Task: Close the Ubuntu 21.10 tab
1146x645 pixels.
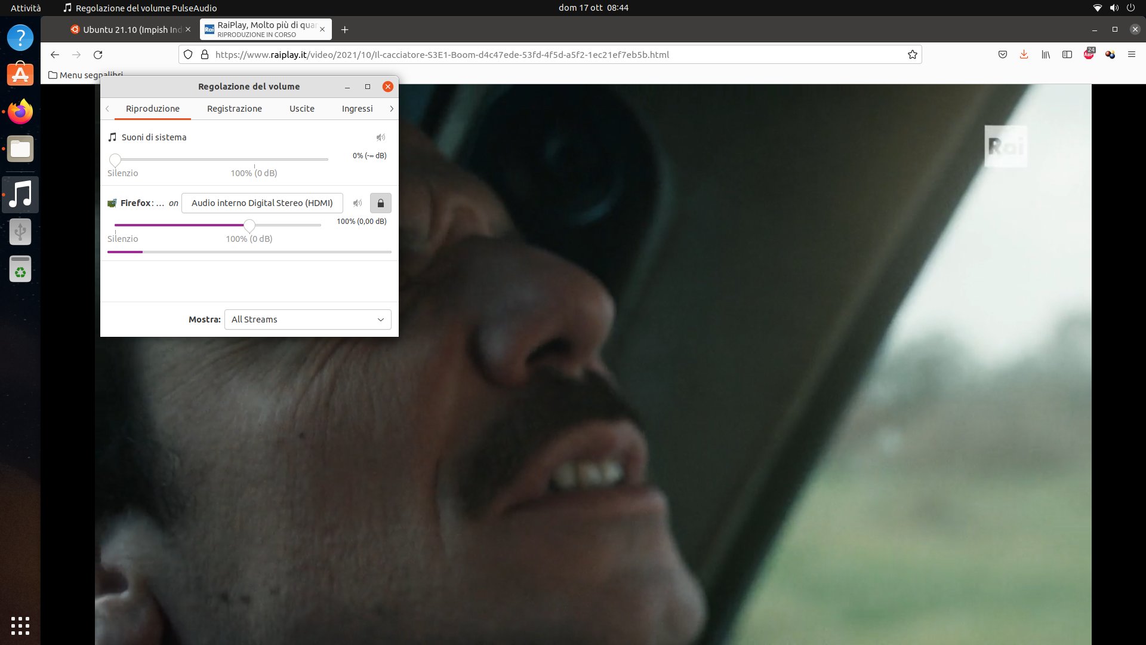Action: (188, 30)
